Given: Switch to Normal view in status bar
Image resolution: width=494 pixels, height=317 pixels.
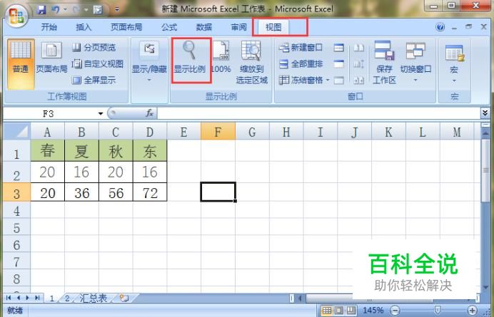Looking at the screenshot, I should point(327,311).
